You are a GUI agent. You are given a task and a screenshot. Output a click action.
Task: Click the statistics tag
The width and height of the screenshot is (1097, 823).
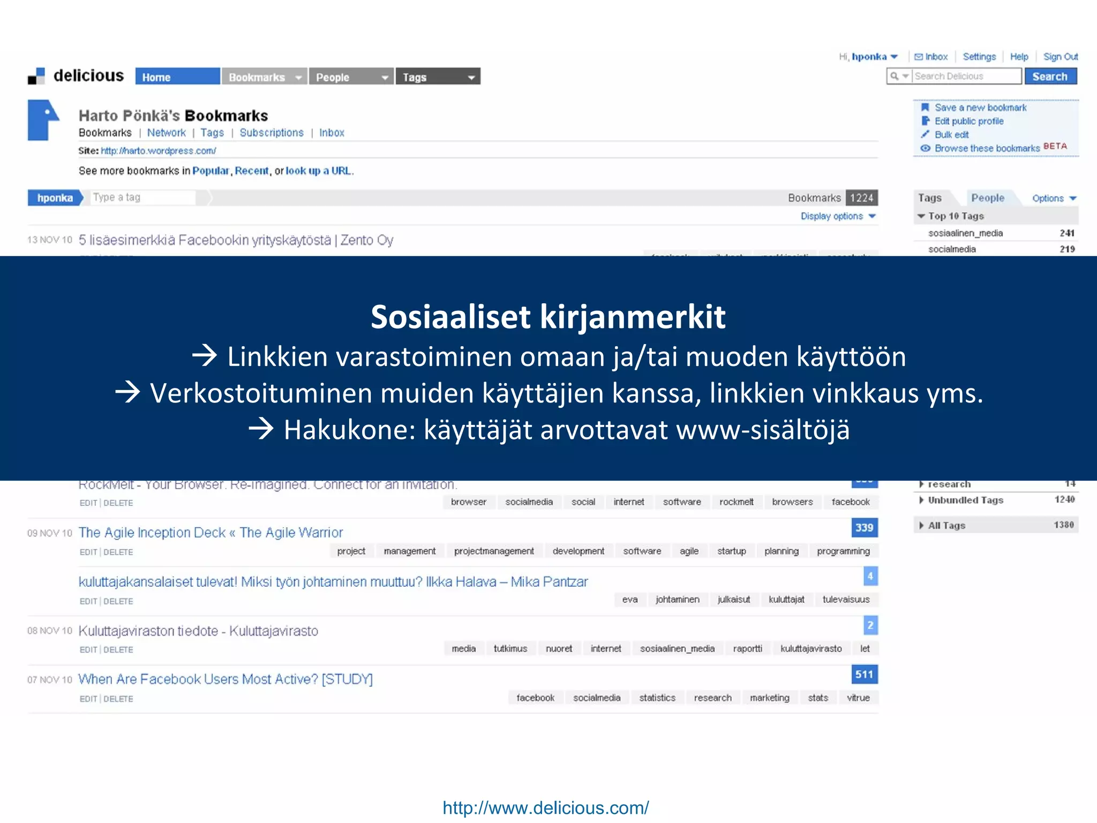(657, 698)
